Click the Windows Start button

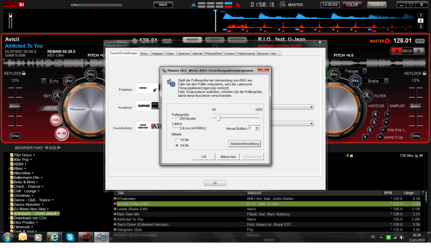(7, 237)
